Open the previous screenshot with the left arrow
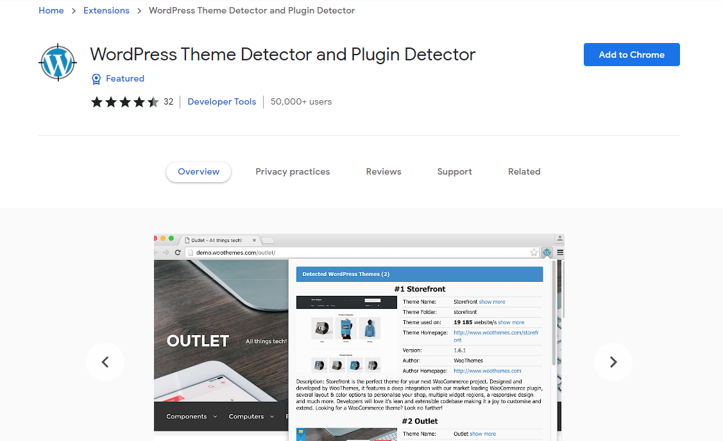This screenshot has height=441, width=723. 105,361
